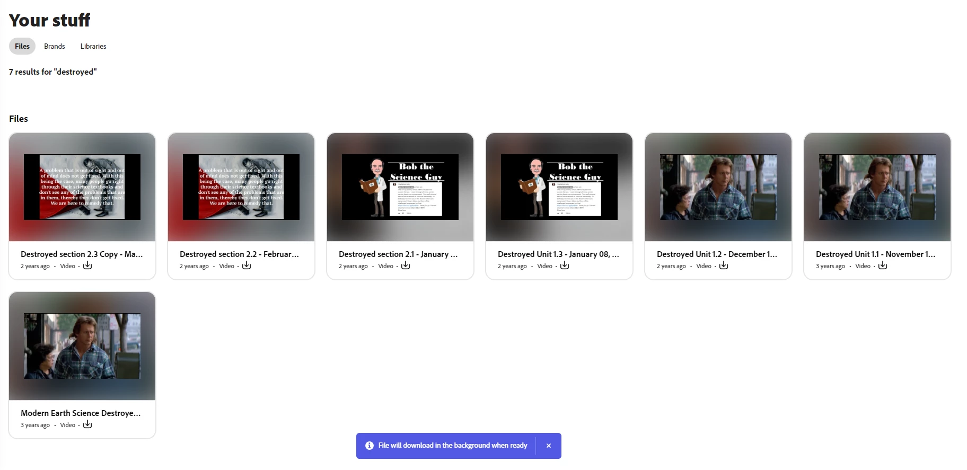This screenshot has height=470, width=967.
Task: Switch to the Brands tab
Action: click(x=55, y=46)
